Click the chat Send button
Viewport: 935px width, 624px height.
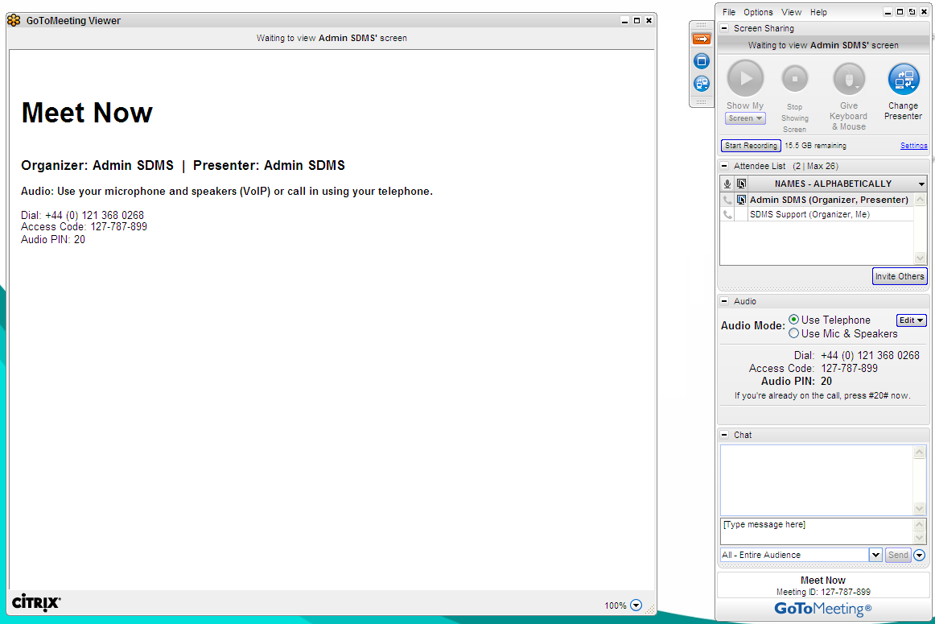point(898,555)
